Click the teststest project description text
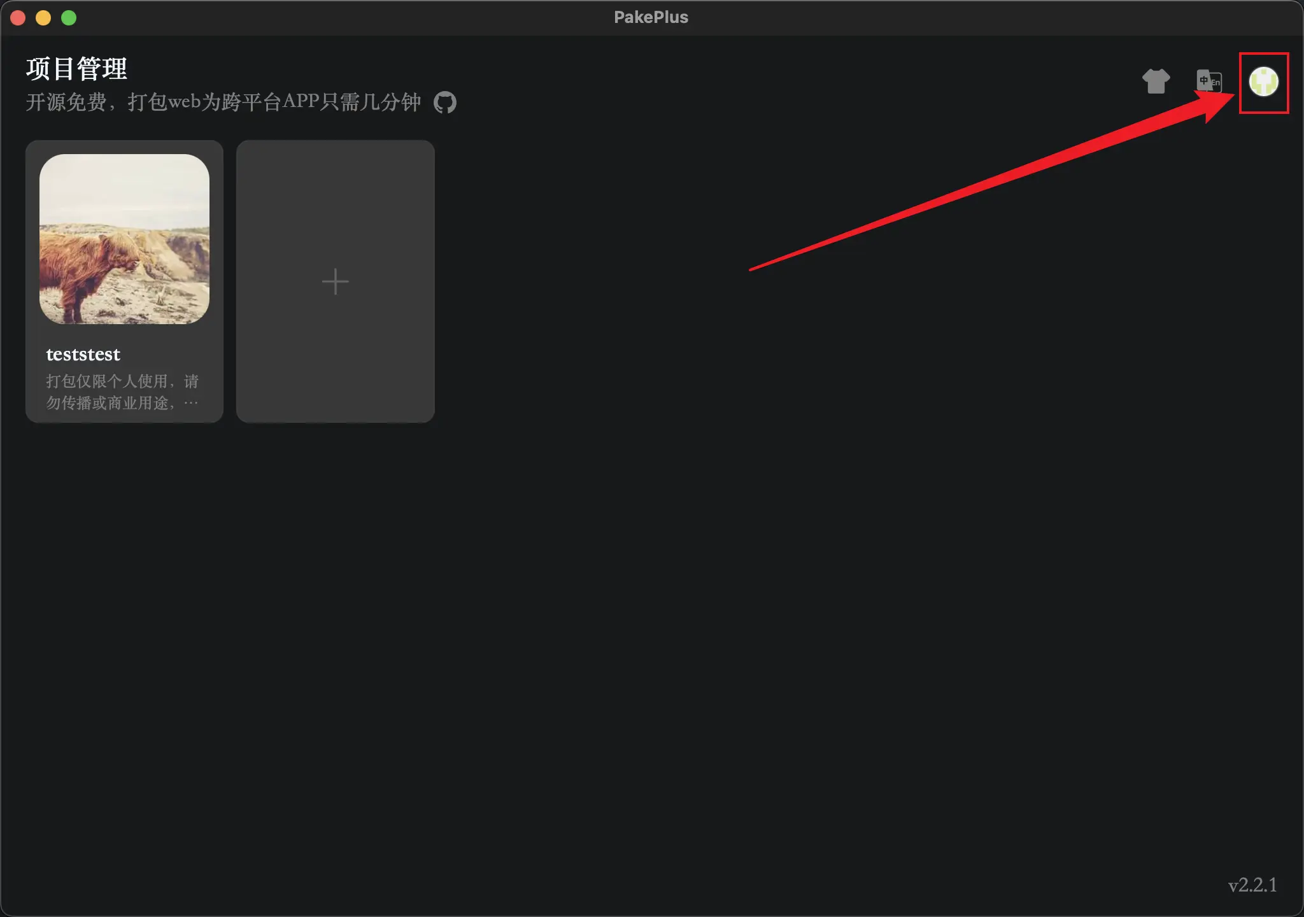1304x917 pixels. point(122,392)
